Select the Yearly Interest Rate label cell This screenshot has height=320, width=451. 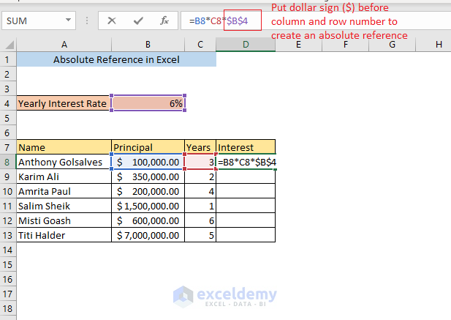click(x=64, y=103)
